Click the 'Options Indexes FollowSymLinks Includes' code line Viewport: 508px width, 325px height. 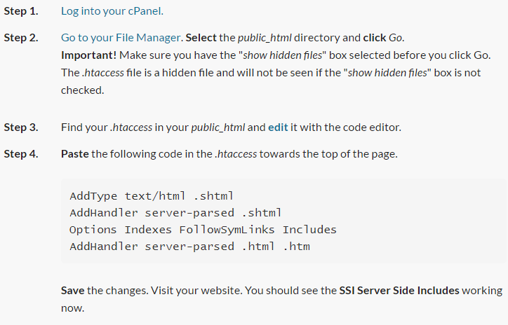(203, 230)
